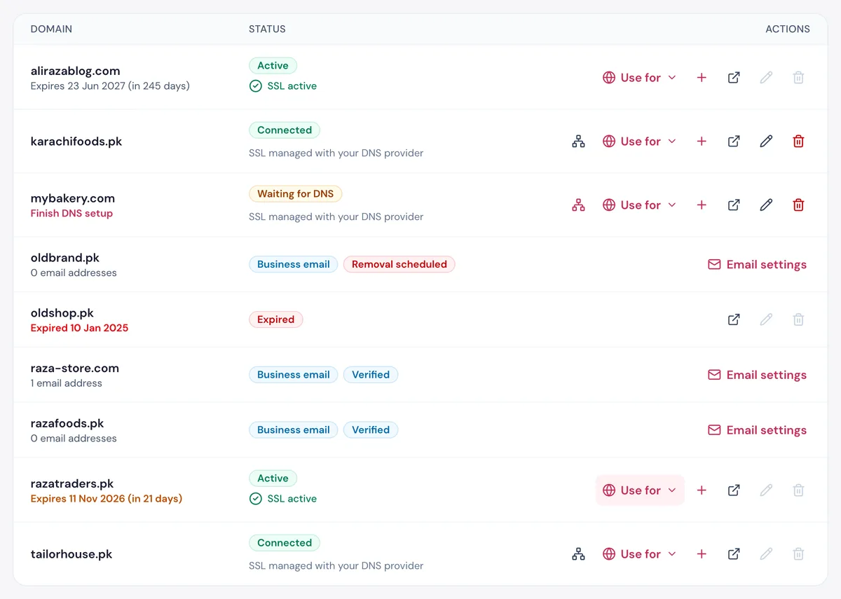Click the Expired 10 Jan 2025 text
This screenshot has width=841, height=599.
pyautogui.click(x=80, y=328)
